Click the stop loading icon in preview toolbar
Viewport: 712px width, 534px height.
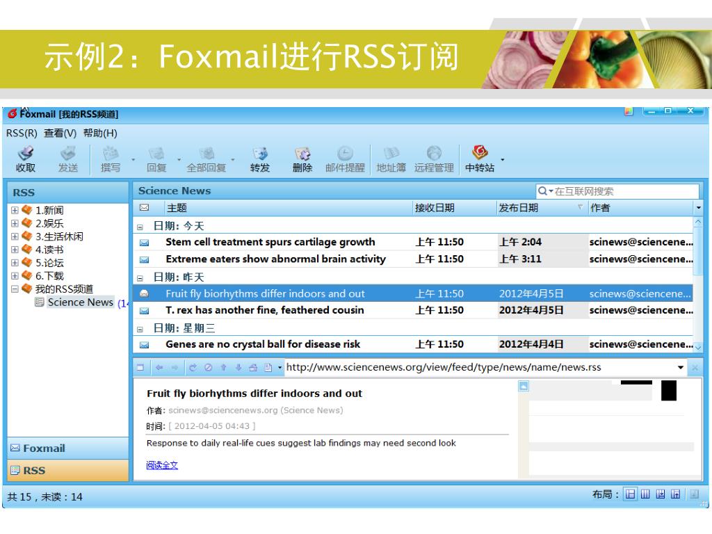click(209, 368)
